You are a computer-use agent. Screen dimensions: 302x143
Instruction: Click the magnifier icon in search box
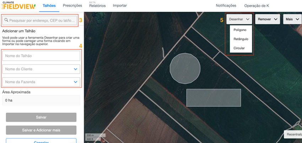pyautogui.click(x=6, y=21)
